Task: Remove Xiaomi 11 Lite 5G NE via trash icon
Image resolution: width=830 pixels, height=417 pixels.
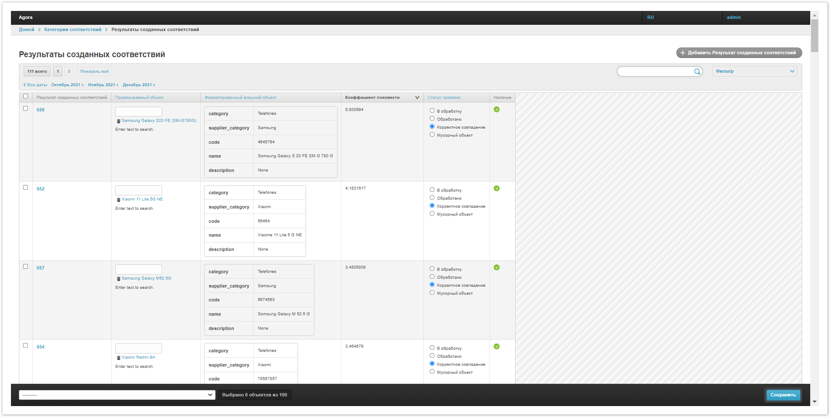Action: pos(119,200)
